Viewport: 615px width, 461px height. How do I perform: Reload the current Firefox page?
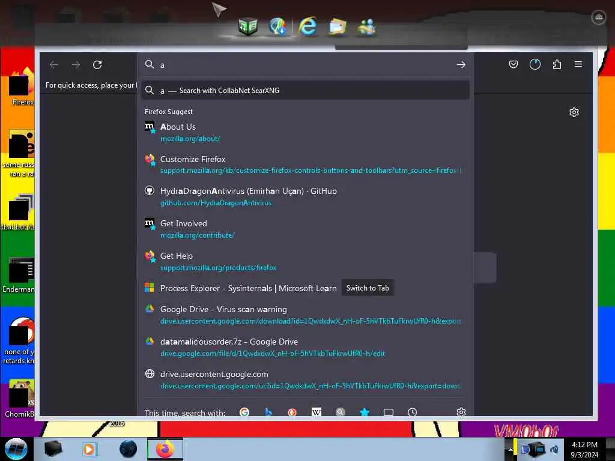[x=97, y=65]
